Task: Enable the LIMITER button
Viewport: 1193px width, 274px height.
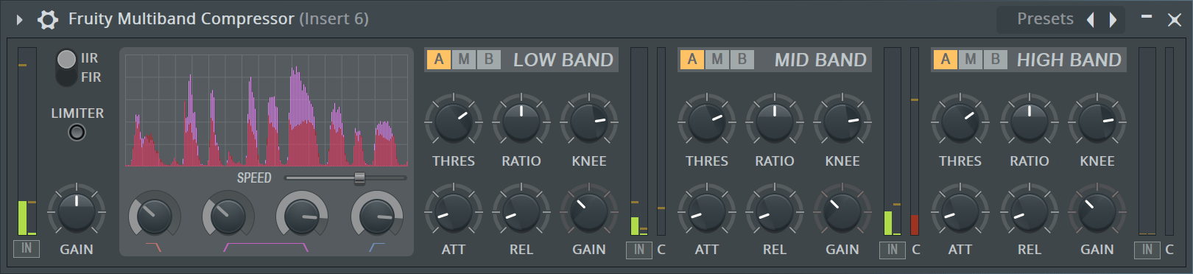Action: click(77, 132)
